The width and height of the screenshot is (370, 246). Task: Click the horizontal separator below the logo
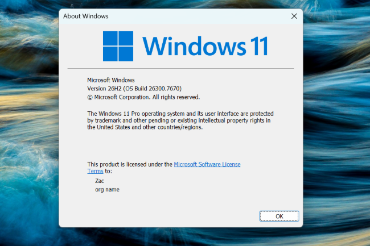(181, 69)
